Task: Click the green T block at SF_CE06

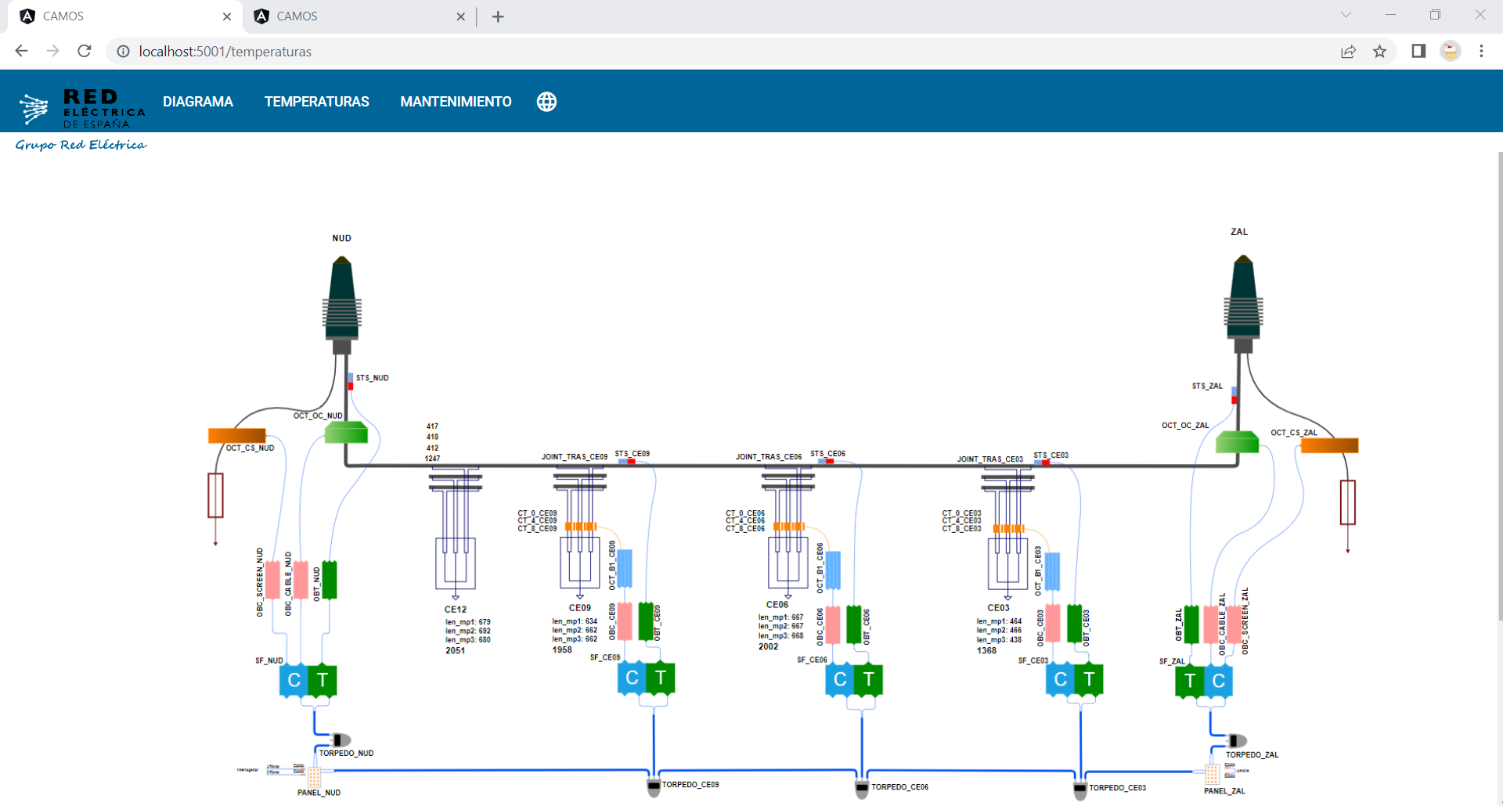Action: coord(869,679)
